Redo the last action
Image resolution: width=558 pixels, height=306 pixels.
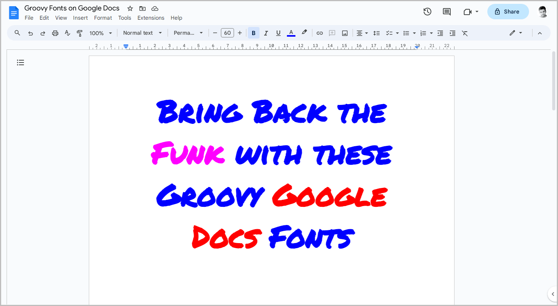point(43,33)
